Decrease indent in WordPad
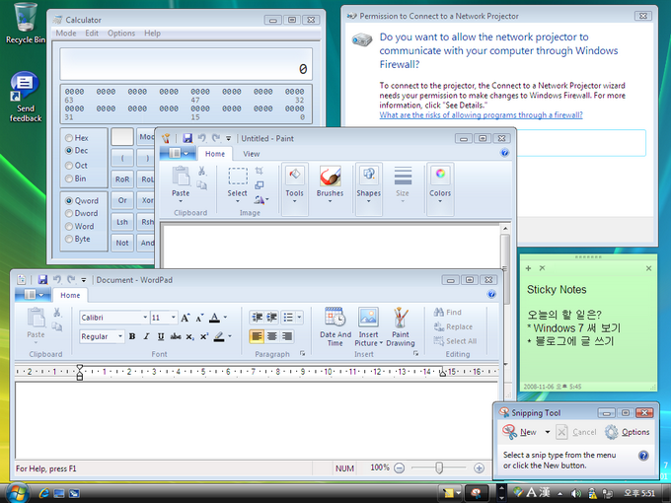The image size is (671, 503). coord(257,317)
